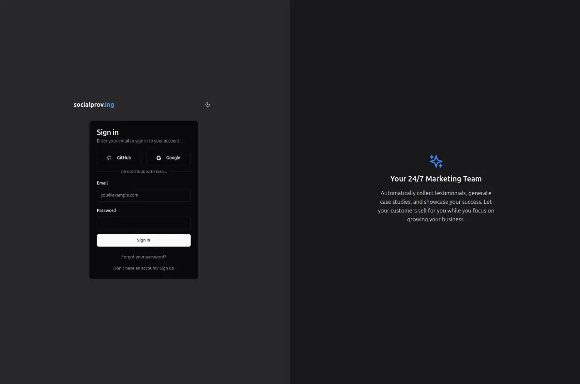Select the Sign in card heading
The width and height of the screenshot is (580, 384).
click(107, 132)
